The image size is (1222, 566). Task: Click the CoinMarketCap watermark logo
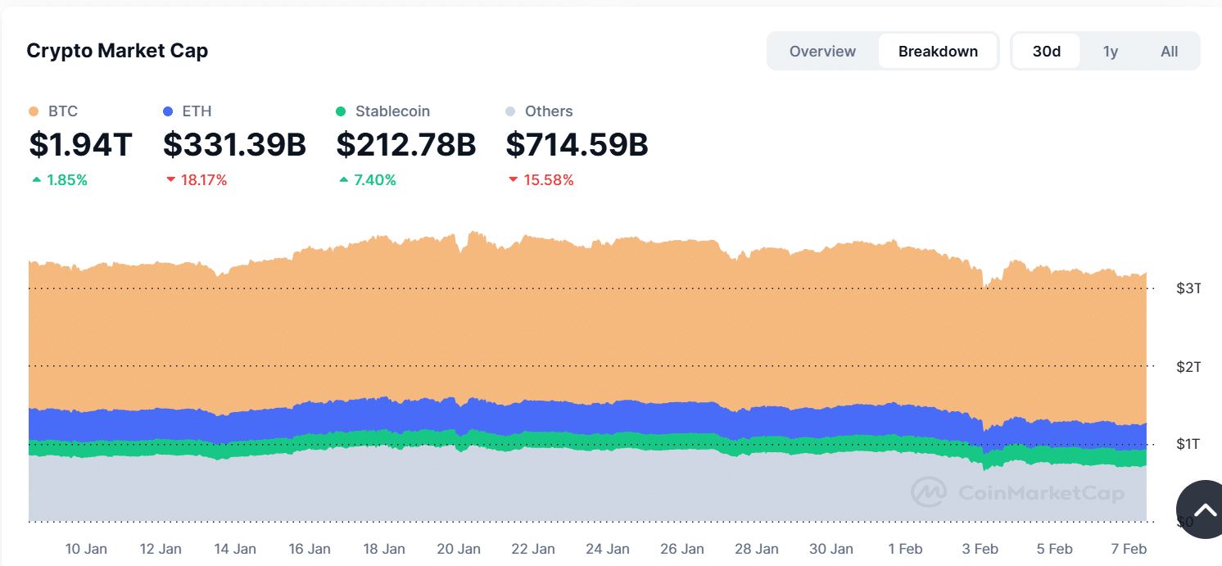tap(928, 492)
